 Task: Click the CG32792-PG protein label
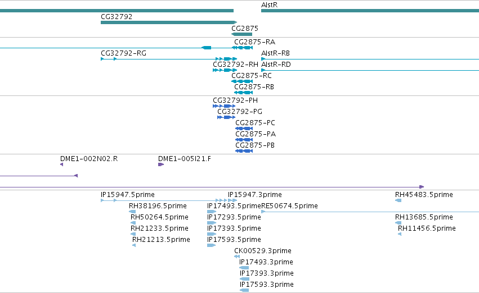click(x=240, y=112)
